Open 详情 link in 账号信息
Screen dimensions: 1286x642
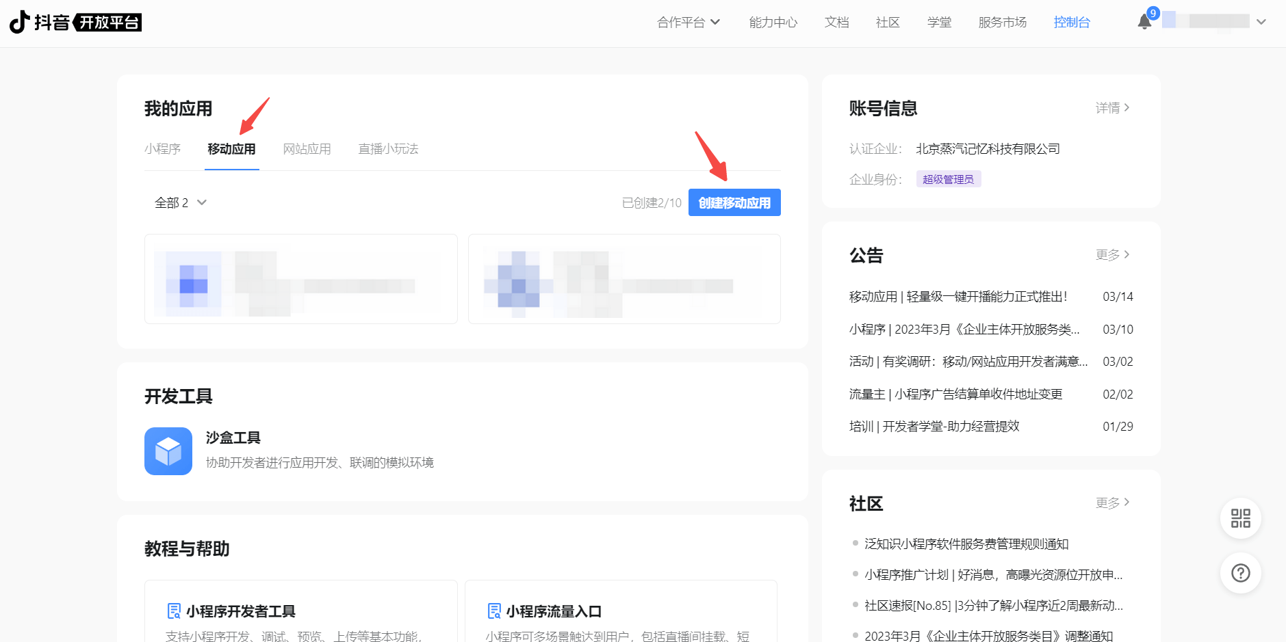click(1112, 108)
